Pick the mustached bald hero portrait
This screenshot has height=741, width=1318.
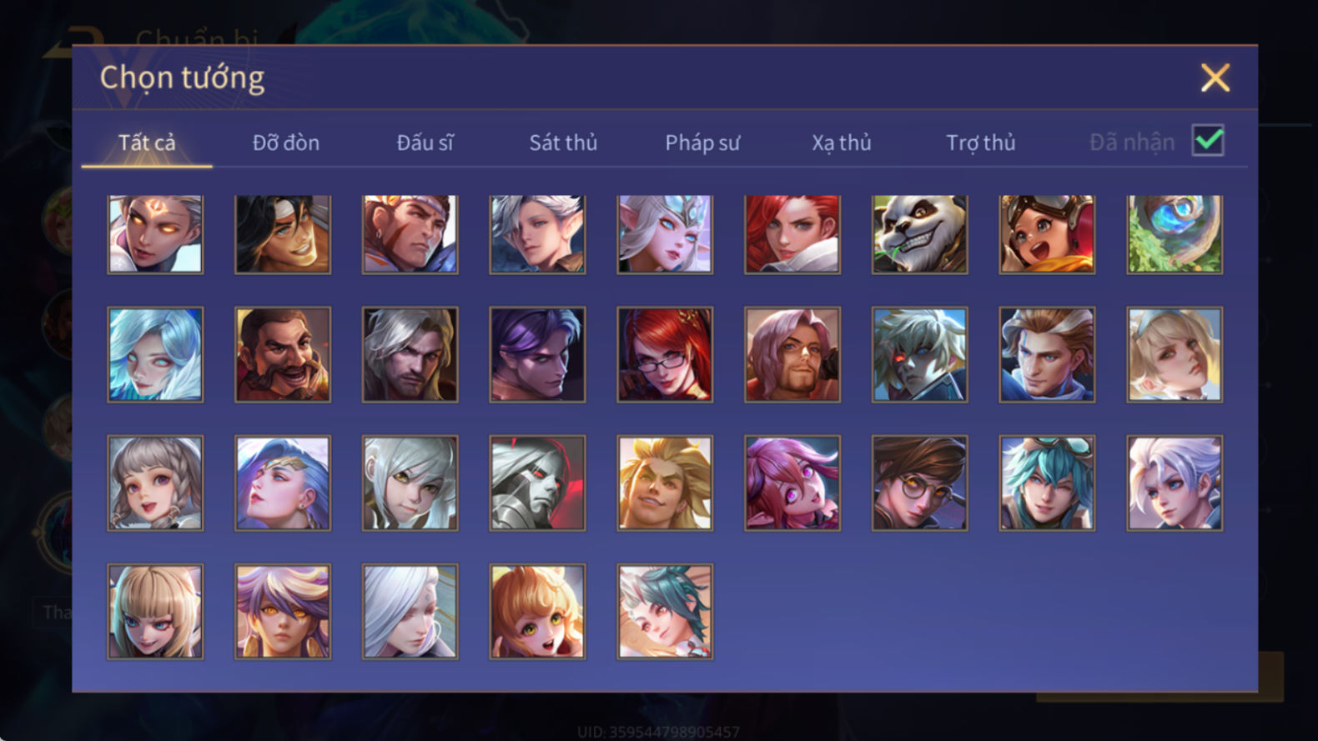283,354
